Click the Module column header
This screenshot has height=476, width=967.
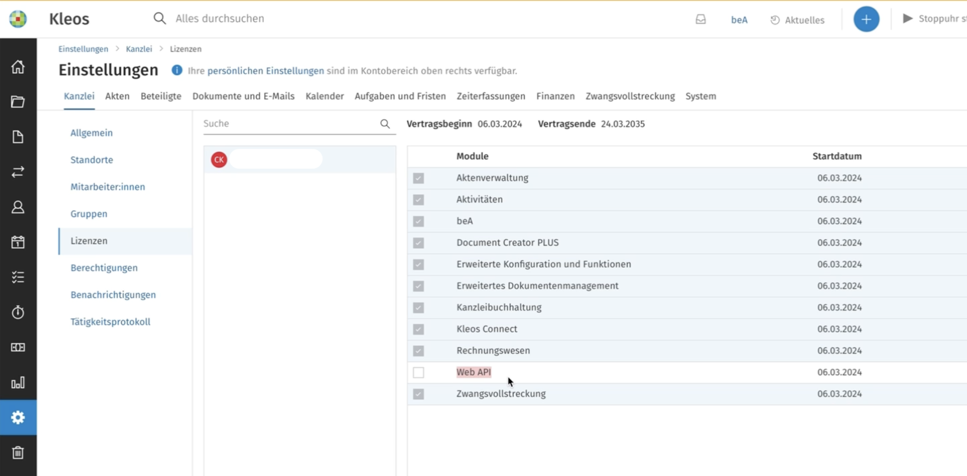[x=473, y=156]
